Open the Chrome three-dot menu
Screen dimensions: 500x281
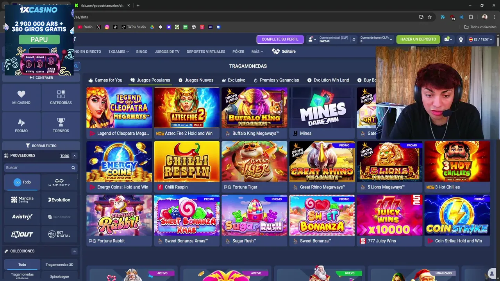[x=494, y=17]
